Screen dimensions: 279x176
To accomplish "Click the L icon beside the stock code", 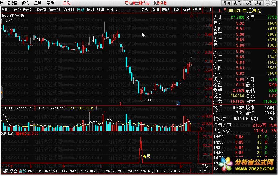I will click(x=220, y=11).
